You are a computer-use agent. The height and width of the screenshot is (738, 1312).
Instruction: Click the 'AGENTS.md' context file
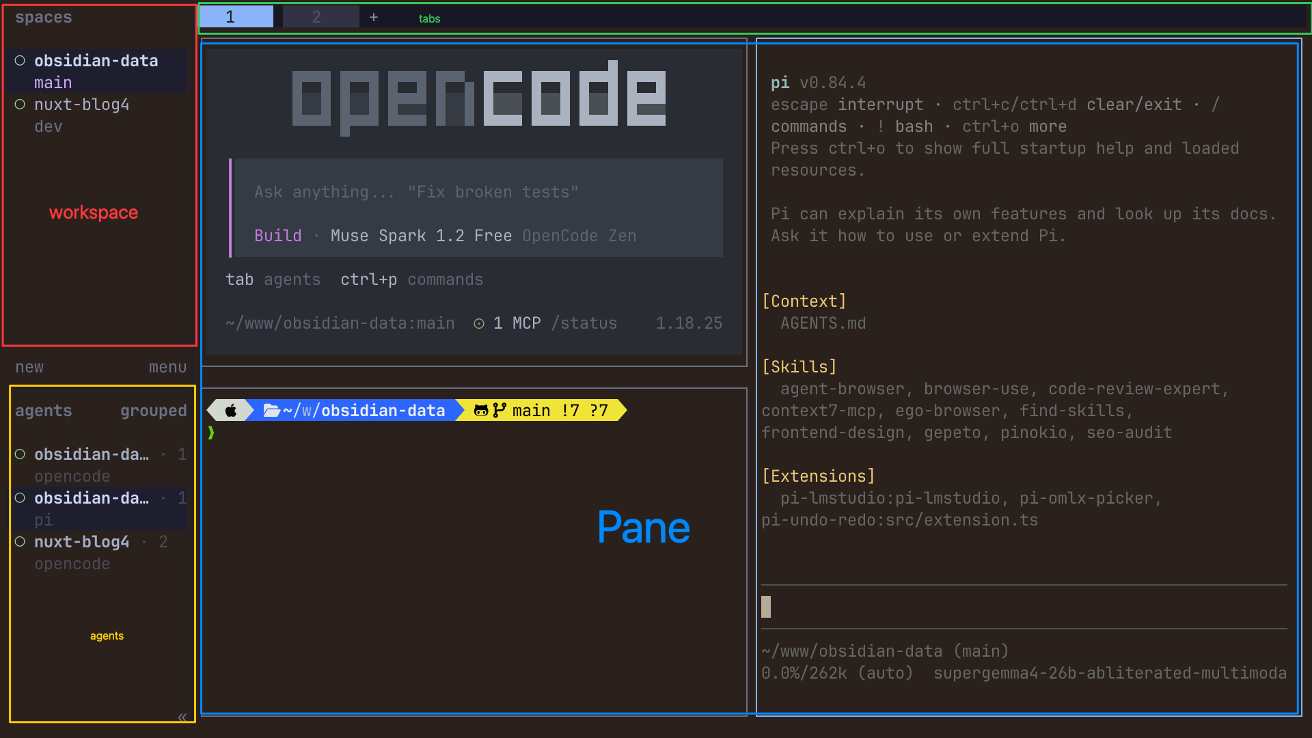coord(823,323)
